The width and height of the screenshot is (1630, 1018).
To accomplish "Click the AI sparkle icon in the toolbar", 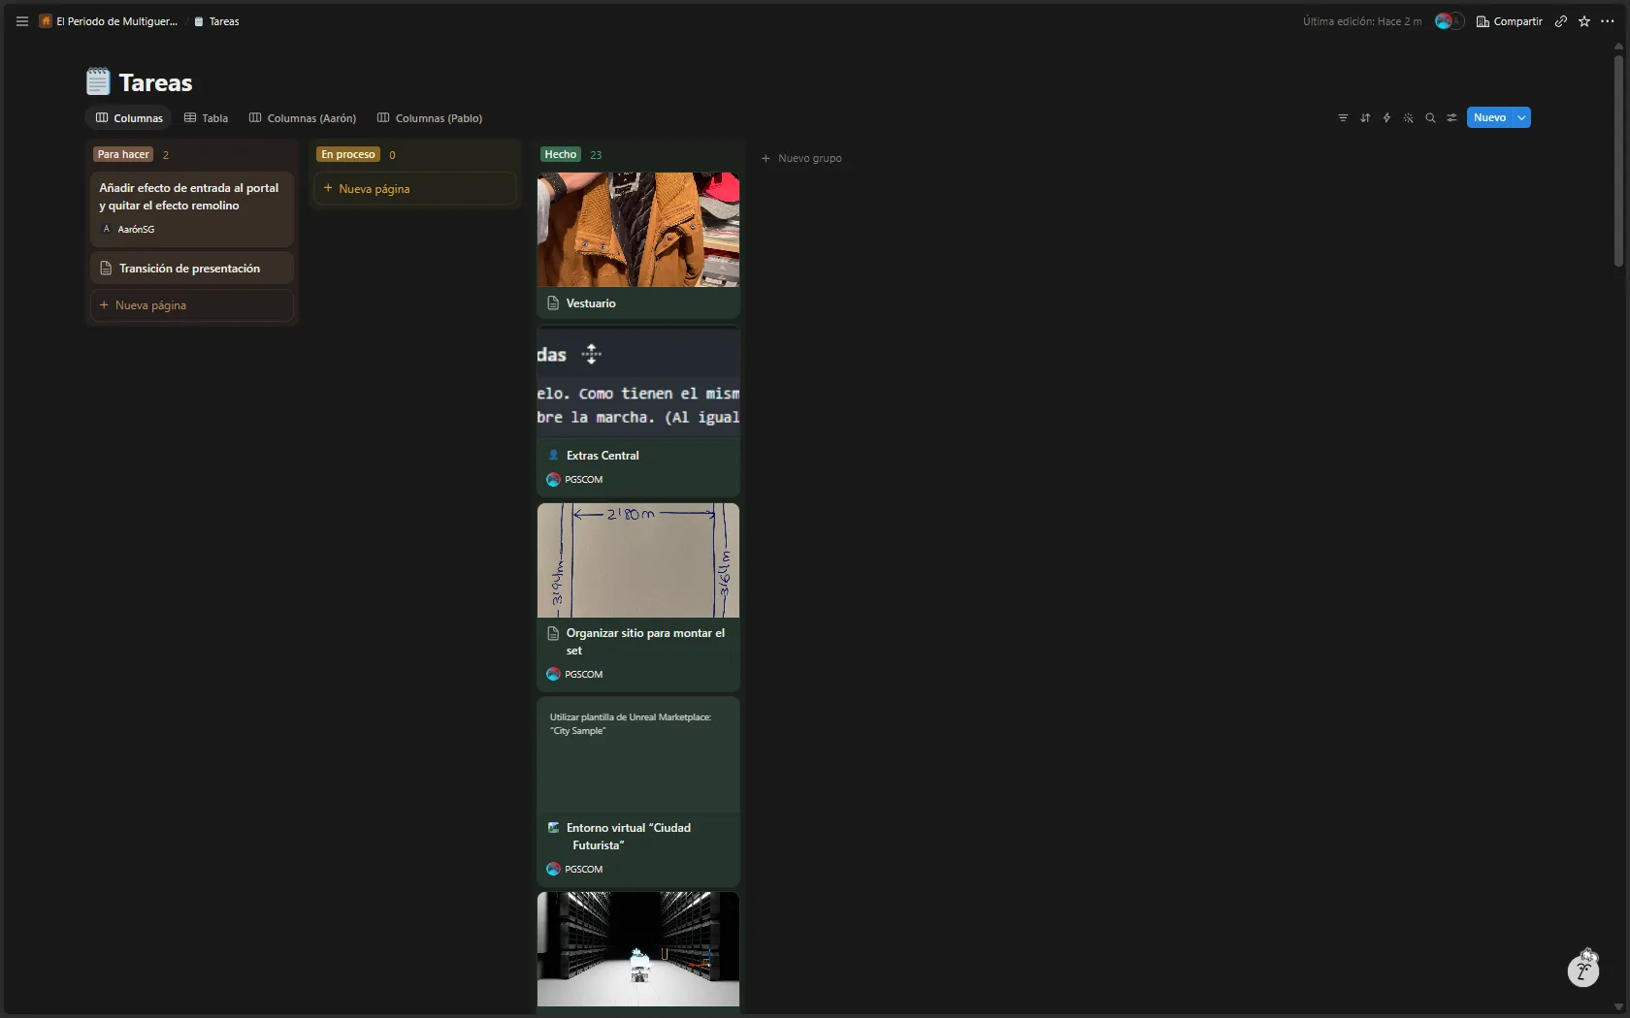I will point(1409,118).
